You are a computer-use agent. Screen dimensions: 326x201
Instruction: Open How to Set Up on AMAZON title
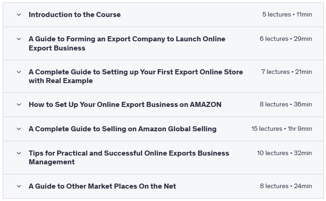click(125, 105)
